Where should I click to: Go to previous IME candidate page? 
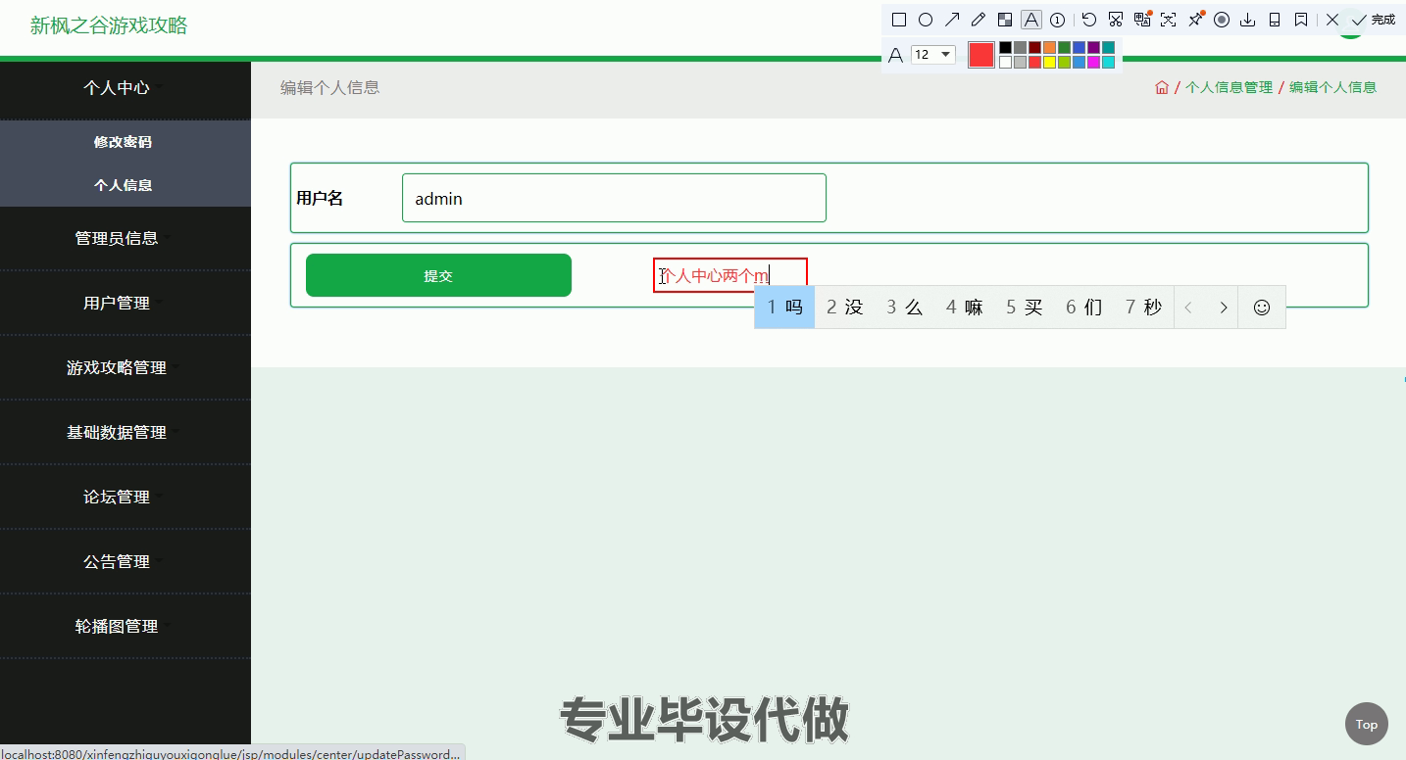click(x=1188, y=308)
